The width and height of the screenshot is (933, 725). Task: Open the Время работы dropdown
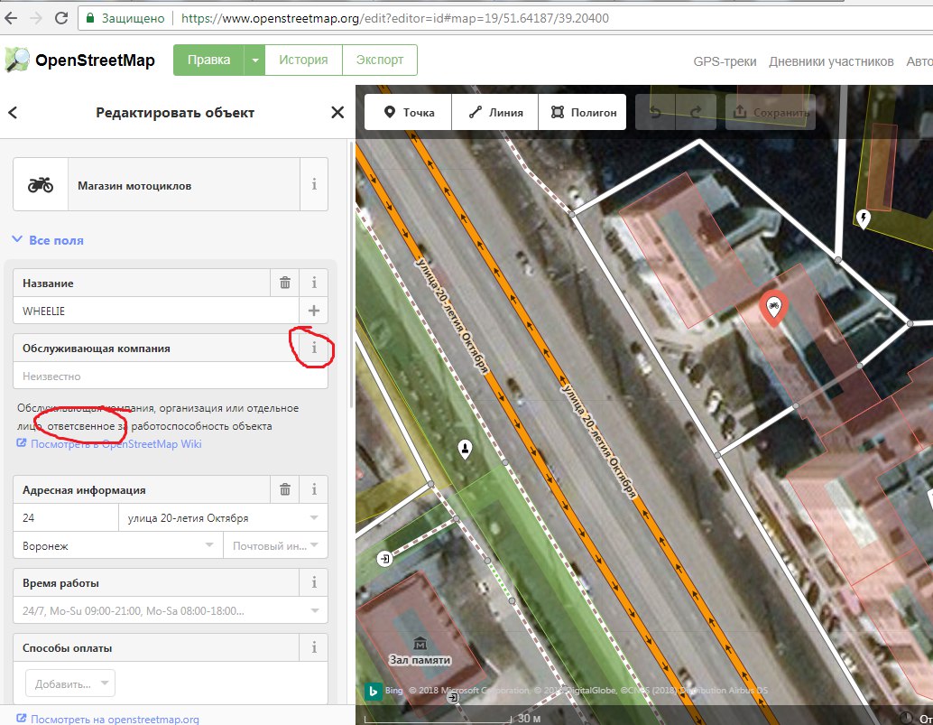pyautogui.click(x=315, y=610)
